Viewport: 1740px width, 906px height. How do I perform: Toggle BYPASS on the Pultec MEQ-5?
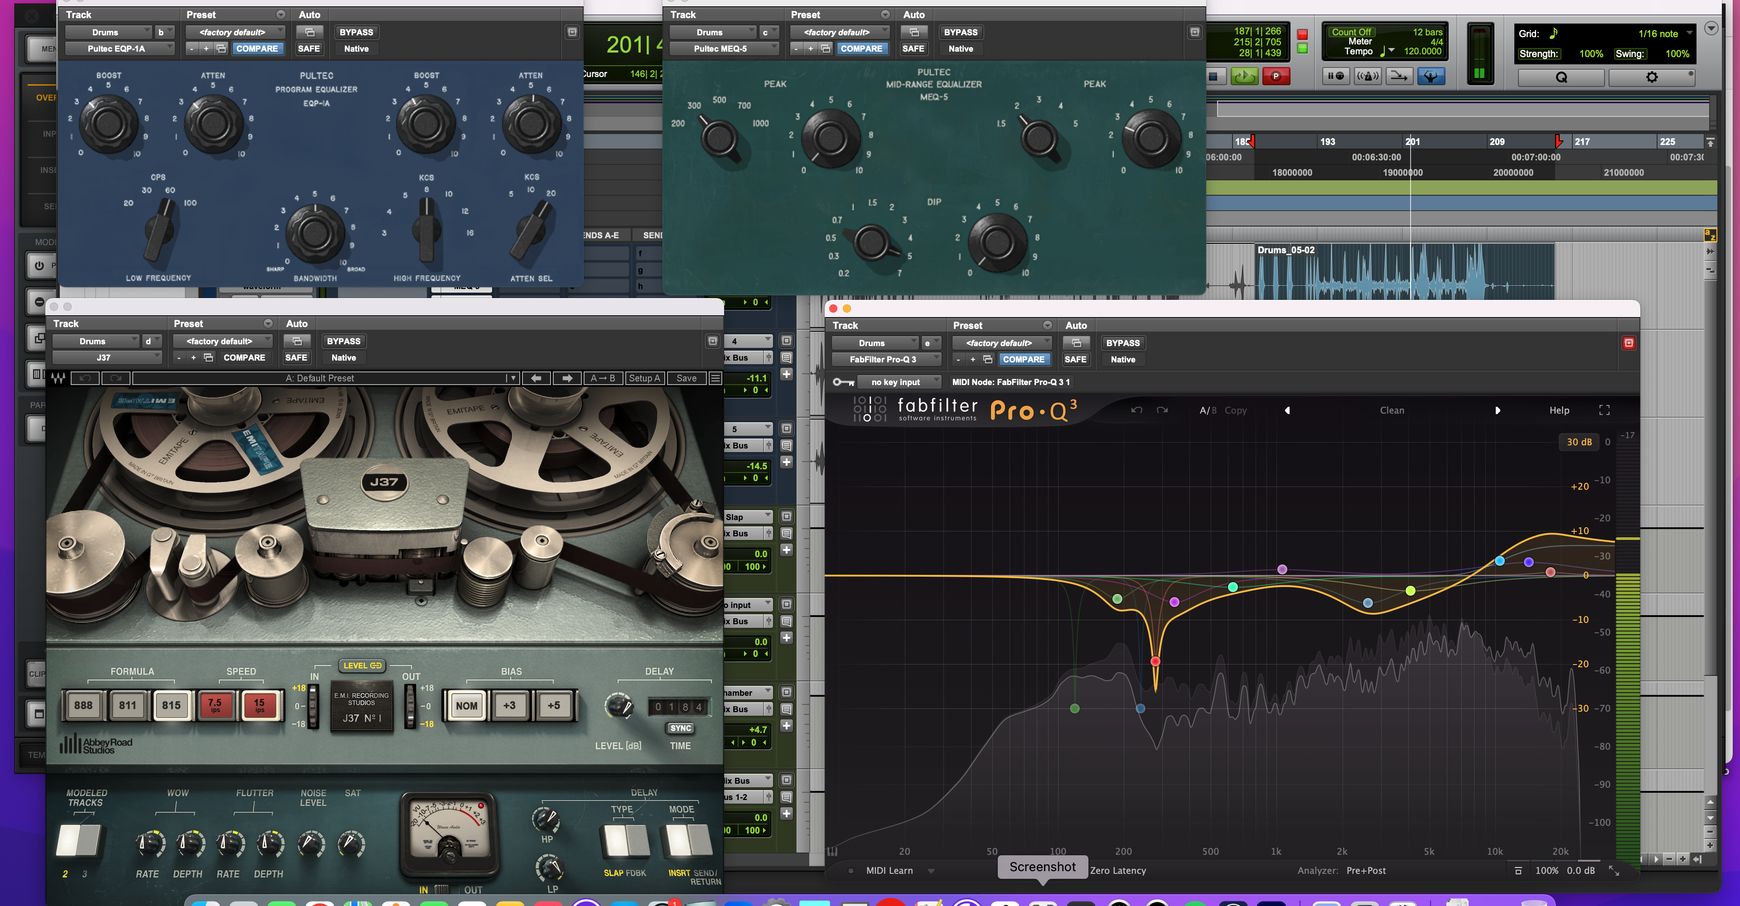click(961, 32)
